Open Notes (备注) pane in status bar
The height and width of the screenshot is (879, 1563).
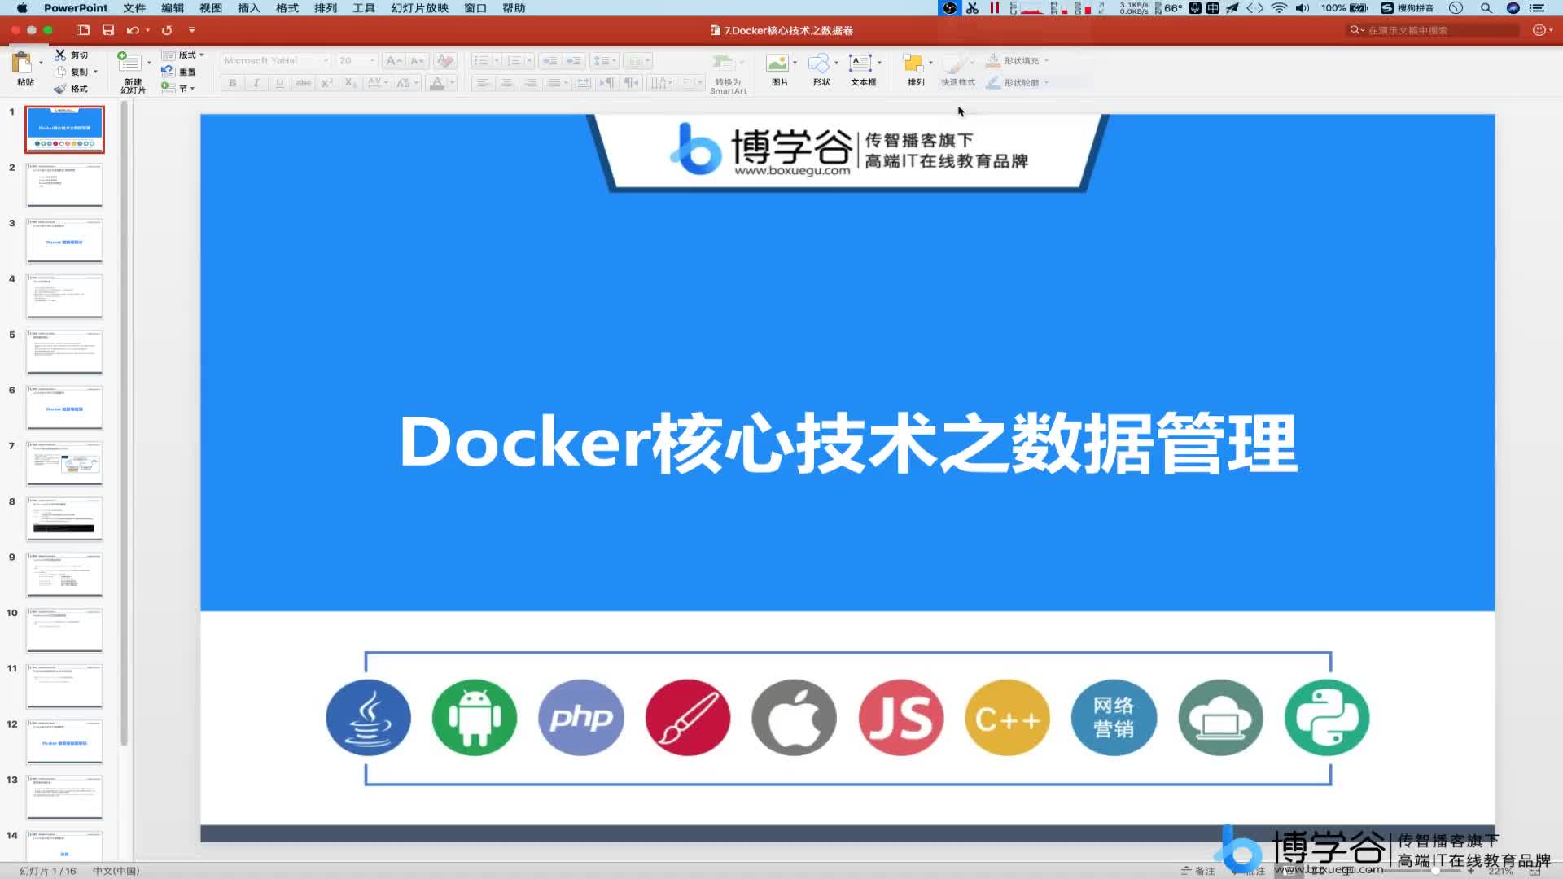click(x=1198, y=871)
